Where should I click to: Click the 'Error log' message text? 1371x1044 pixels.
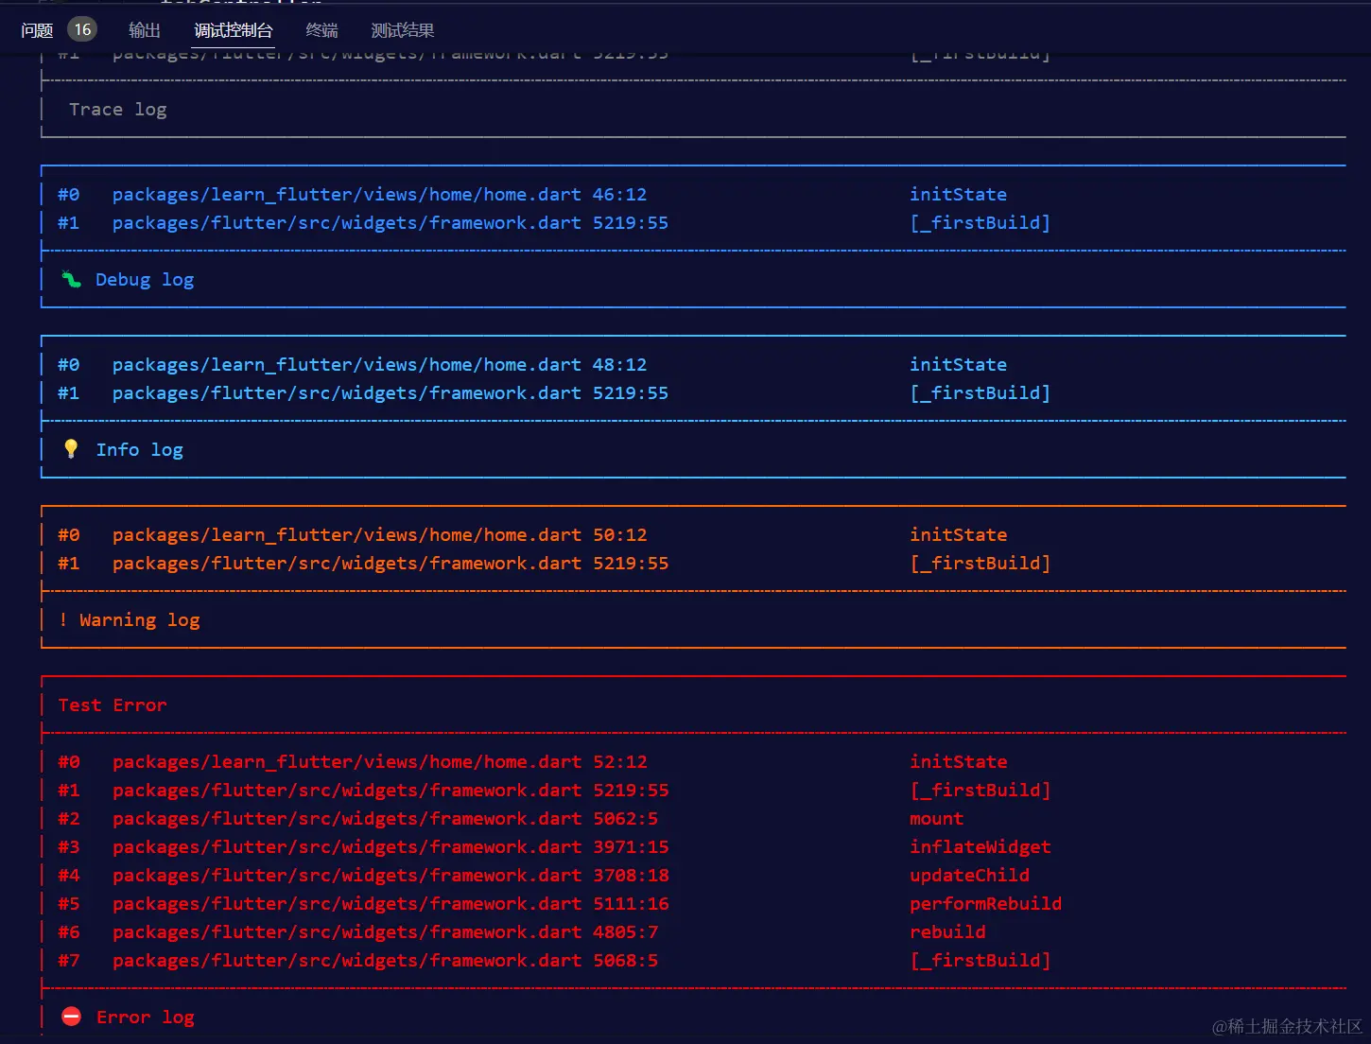tap(146, 1018)
